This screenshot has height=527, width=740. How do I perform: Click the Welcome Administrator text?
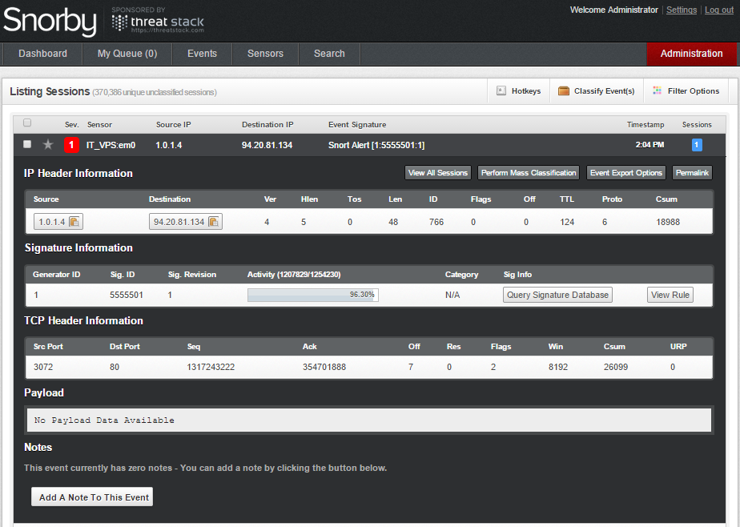(x=613, y=10)
